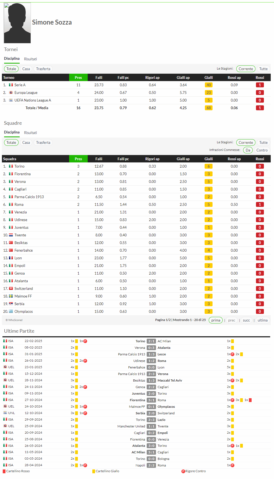
Task: Open the Risultati tab under Tornei
Action: pos(30,59)
